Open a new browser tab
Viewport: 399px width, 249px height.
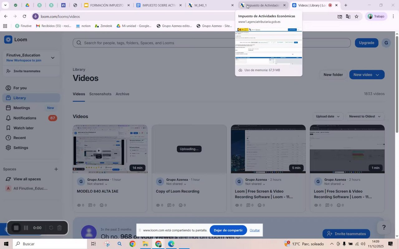[346, 5]
